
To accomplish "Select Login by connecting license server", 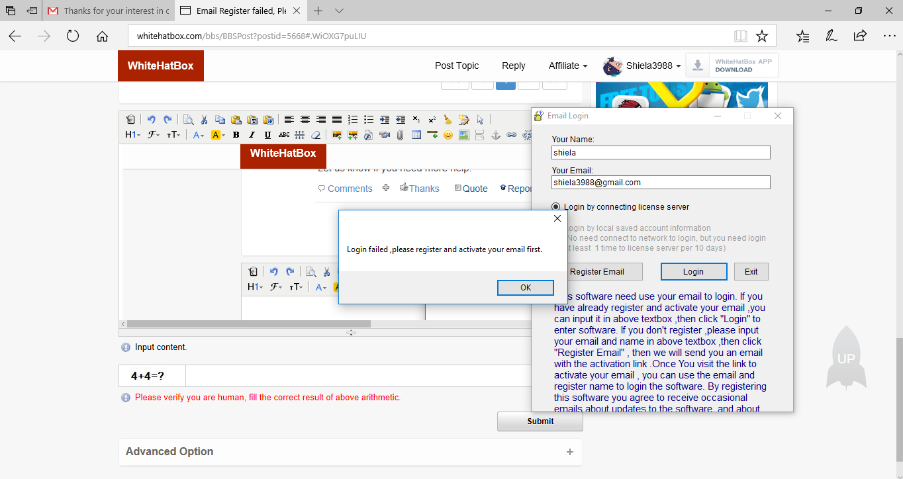I will click(x=556, y=207).
